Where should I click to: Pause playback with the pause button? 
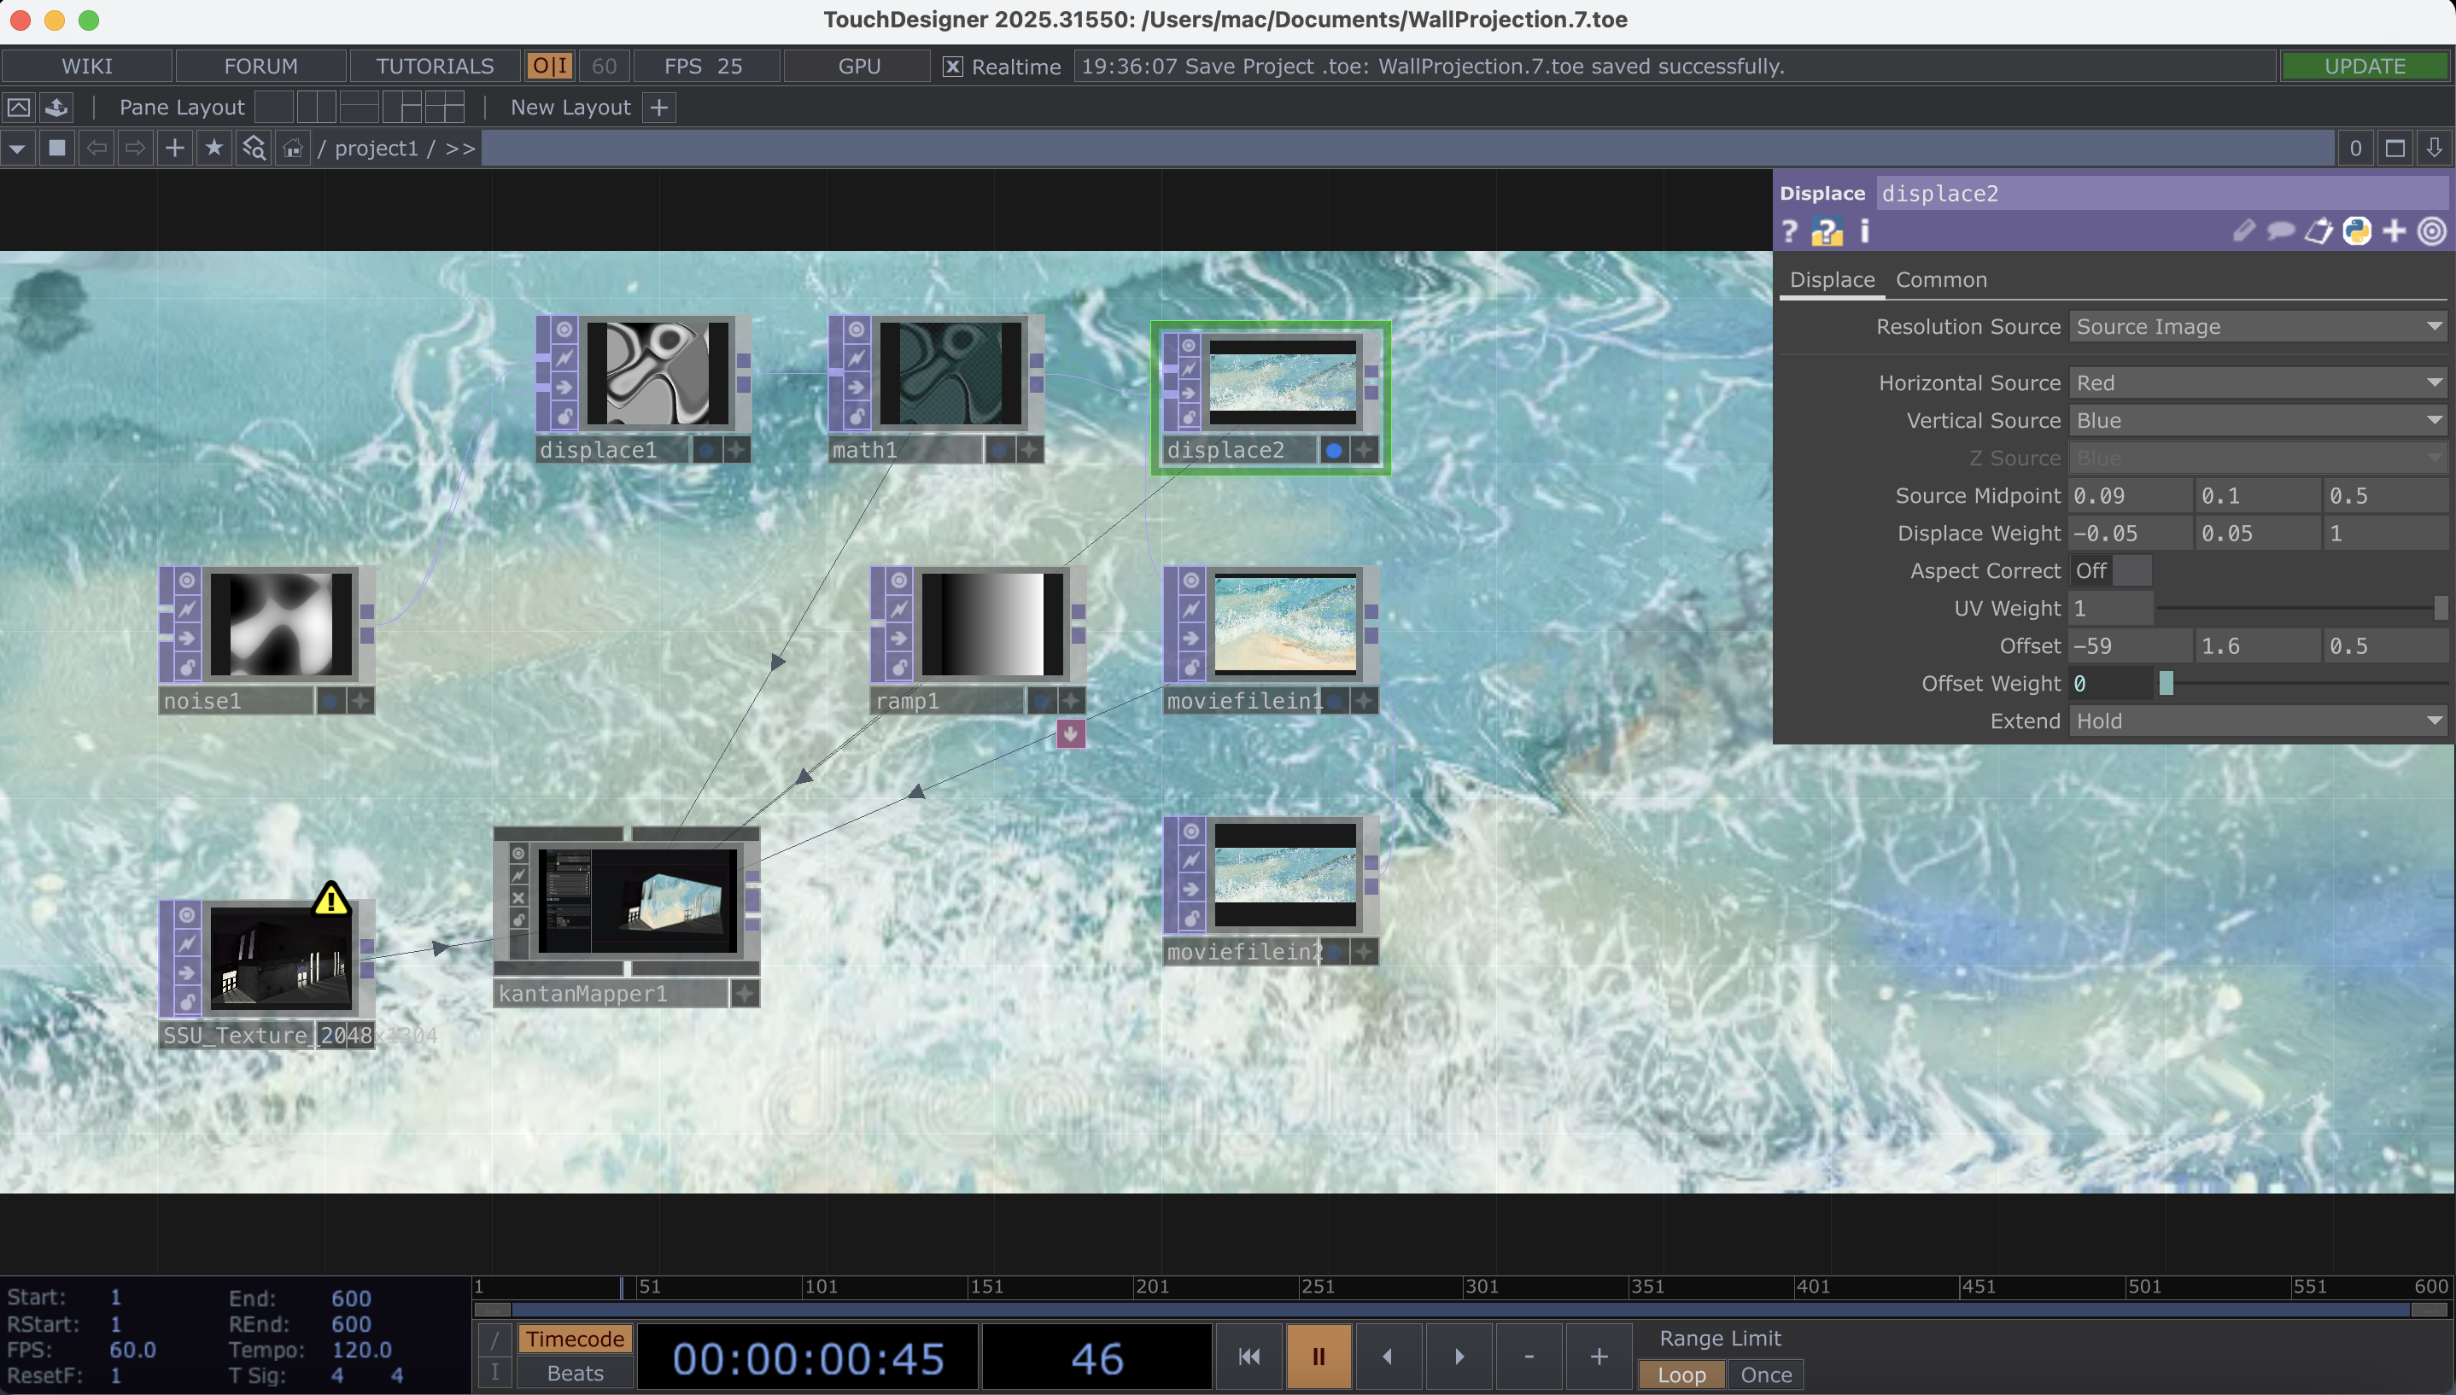tap(1318, 1356)
